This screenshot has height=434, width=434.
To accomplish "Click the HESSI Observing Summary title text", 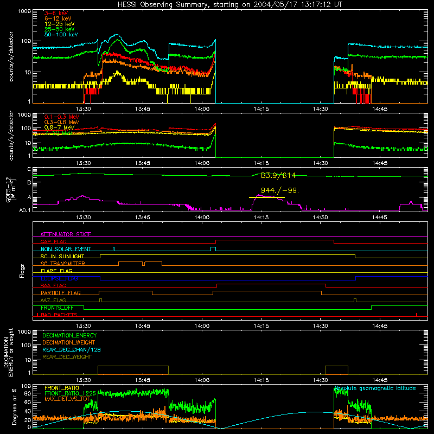I will tap(230, 4).
